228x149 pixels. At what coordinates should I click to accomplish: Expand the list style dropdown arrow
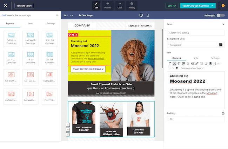click(219, 64)
